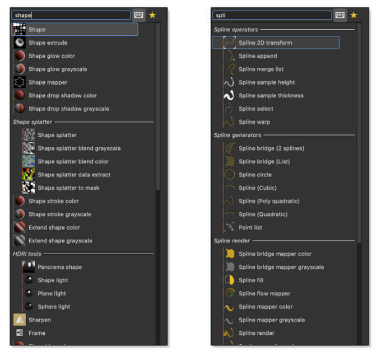Screen dimensions: 381x355
Task: Select the Sharpen node icon
Action: [x=20, y=320]
